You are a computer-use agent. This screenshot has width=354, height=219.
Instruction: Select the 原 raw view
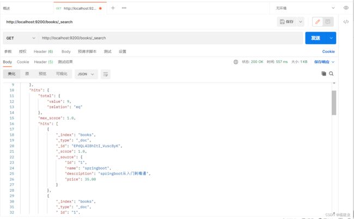pyautogui.click(x=27, y=74)
